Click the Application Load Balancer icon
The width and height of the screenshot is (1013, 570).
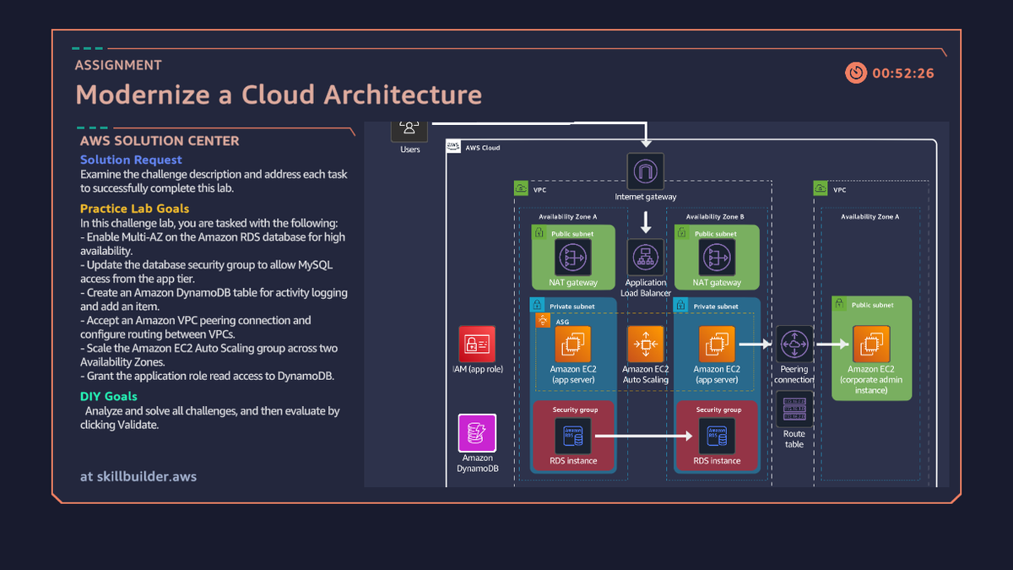coord(646,257)
